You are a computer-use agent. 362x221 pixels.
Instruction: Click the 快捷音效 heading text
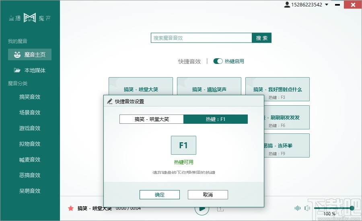(189, 61)
